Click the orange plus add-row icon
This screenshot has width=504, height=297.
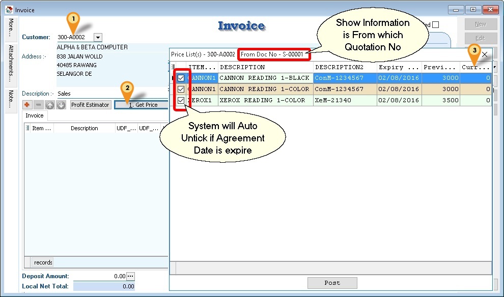coord(28,105)
